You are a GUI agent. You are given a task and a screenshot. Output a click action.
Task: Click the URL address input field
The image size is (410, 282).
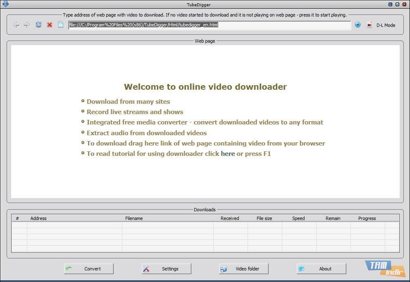(x=209, y=25)
